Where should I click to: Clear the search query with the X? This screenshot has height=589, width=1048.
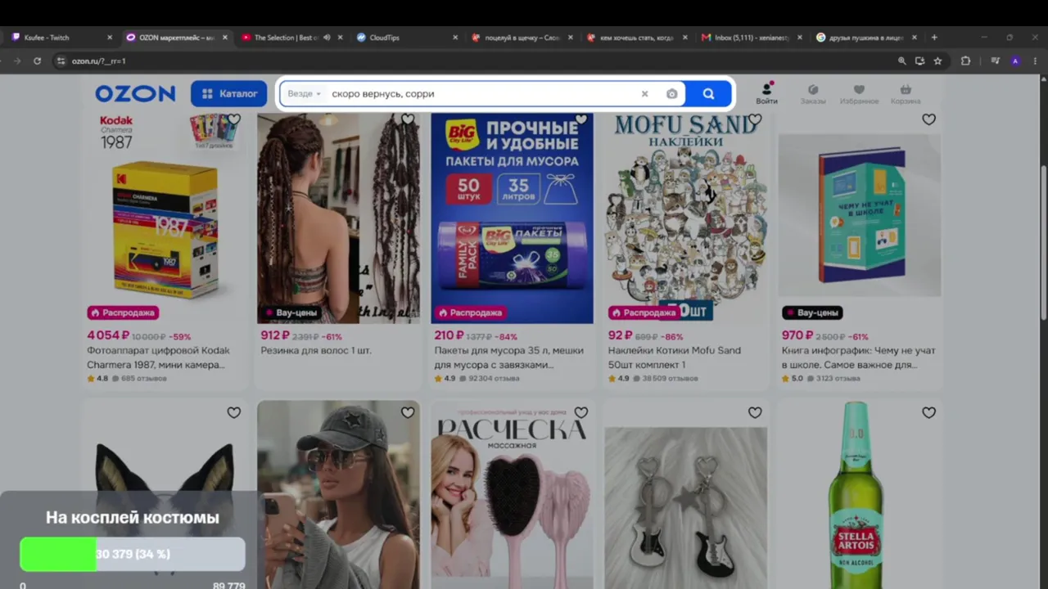tap(644, 94)
